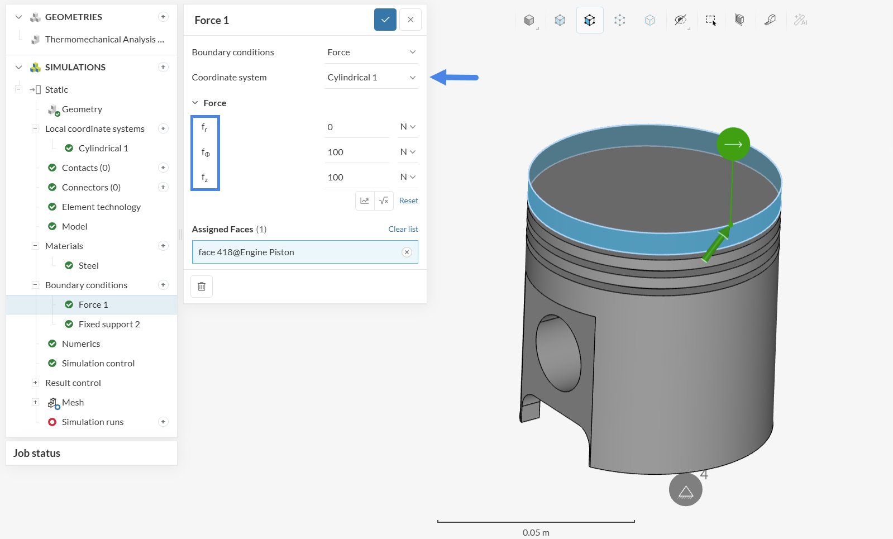This screenshot has width=893, height=539.
Task: Click the fr force value field
Action: tap(357, 127)
